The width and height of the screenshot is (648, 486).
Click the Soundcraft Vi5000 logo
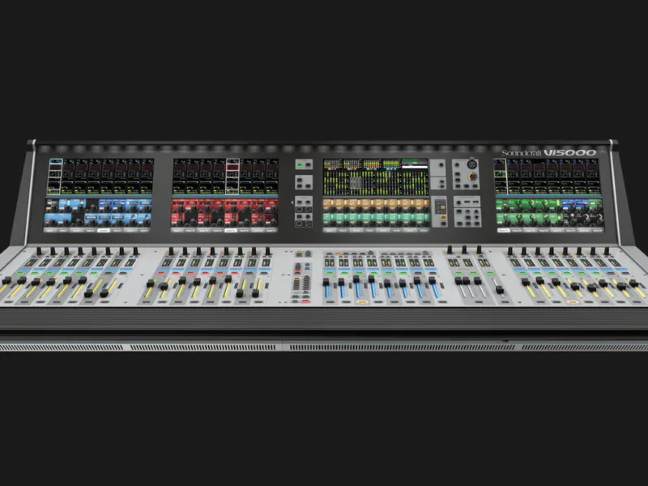tap(549, 152)
